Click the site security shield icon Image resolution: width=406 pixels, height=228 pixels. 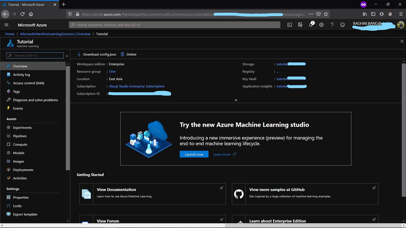click(x=70, y=14)
